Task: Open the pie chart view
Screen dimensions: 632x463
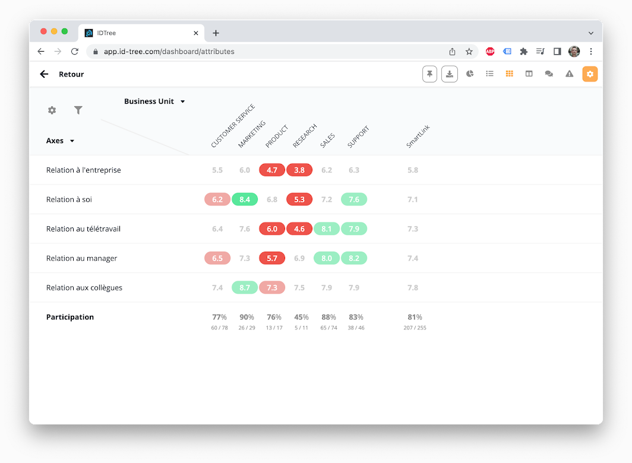Action: 469,74
